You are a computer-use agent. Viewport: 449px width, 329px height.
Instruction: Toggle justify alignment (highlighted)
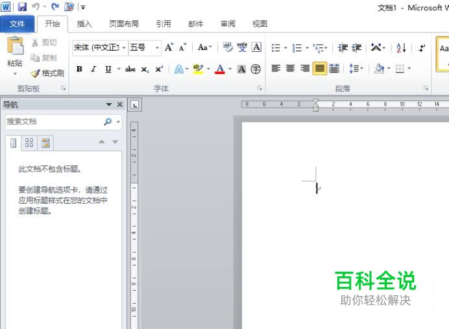click(320, 69)
